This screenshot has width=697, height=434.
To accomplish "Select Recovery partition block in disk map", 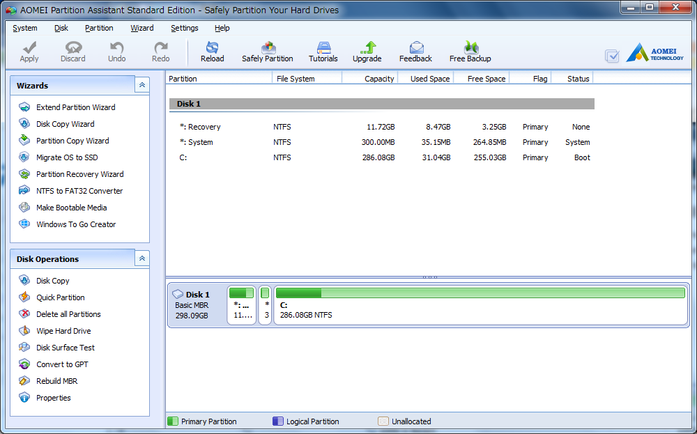I will point(242,305).
